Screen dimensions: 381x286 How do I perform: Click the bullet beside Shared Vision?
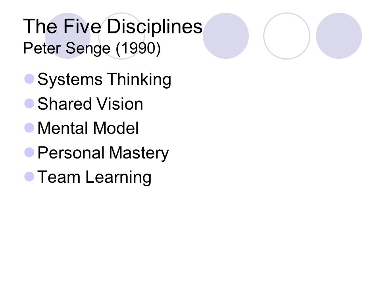[x=29, y=103]
